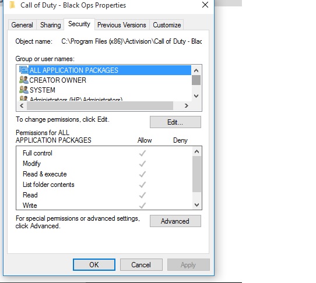
Task: Click the Administrators group user icon
Action: [x=23, y=98]
